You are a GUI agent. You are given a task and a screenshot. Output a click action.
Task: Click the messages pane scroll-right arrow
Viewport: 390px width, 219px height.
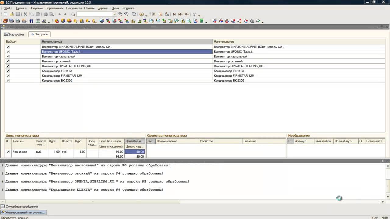coord(383,201)
